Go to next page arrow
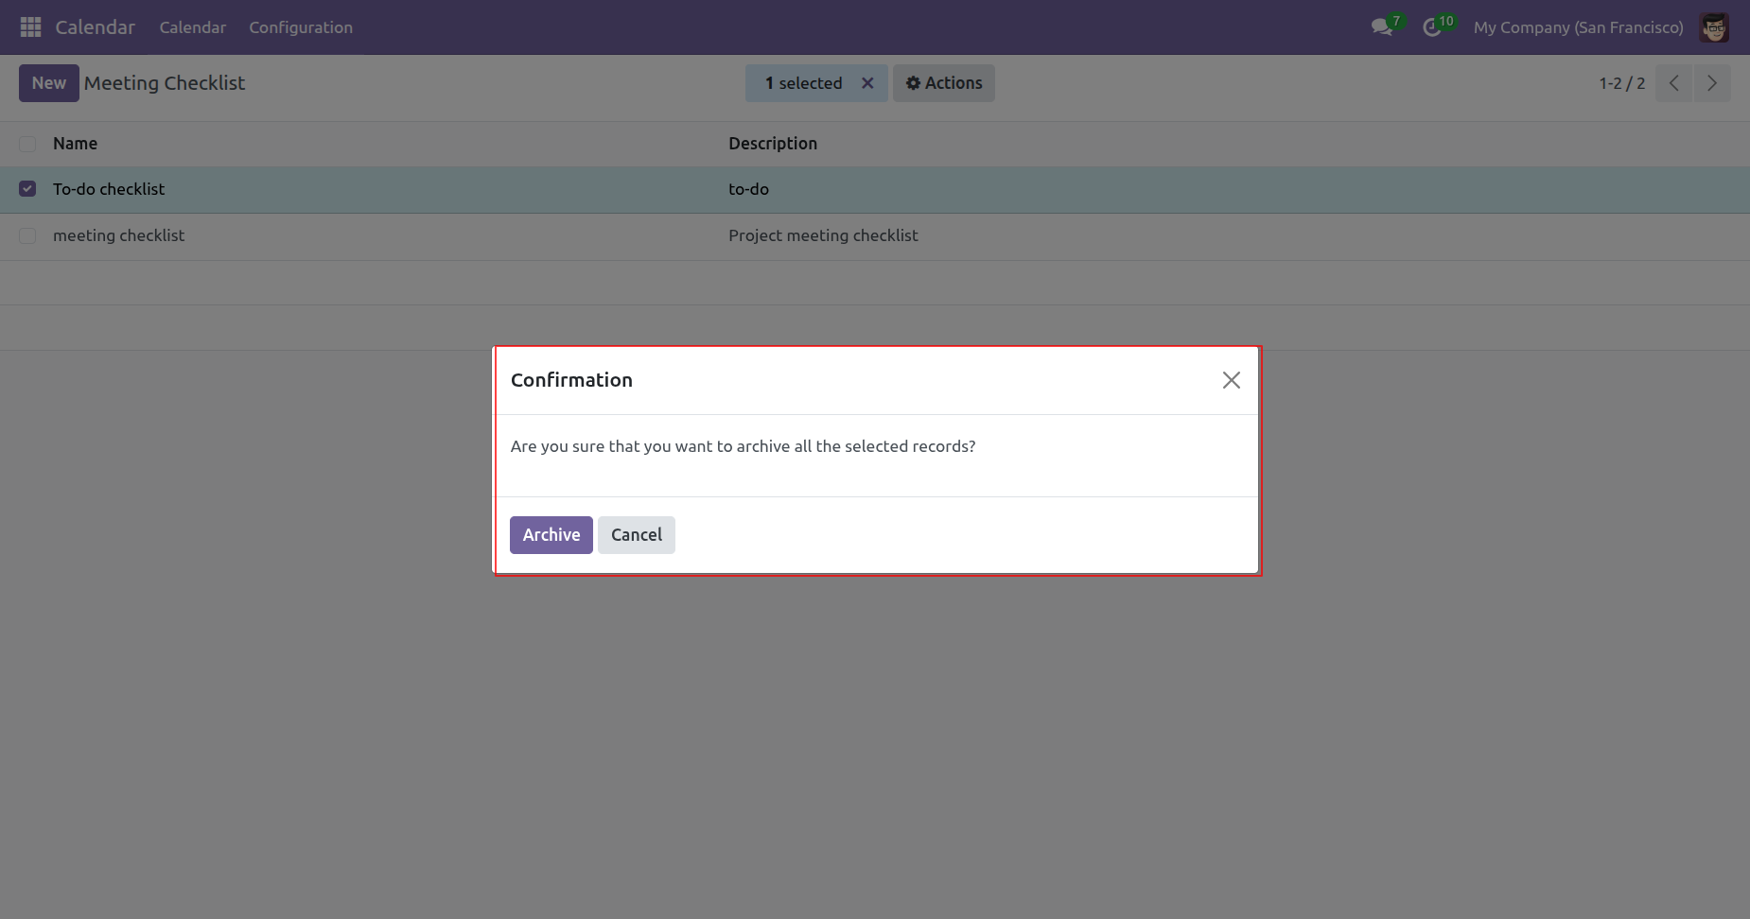Viewport: 1750px width, 919px height. pos(1712,83)
